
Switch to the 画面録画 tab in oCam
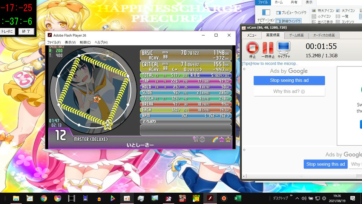click(273, 35)
